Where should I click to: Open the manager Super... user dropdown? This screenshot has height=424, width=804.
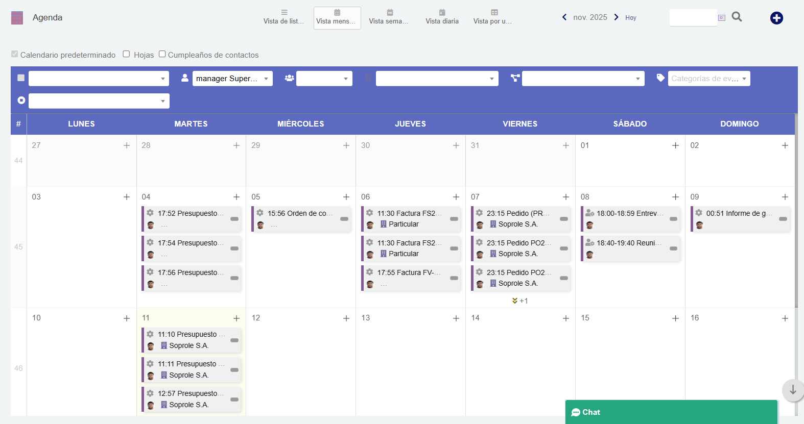232,79
